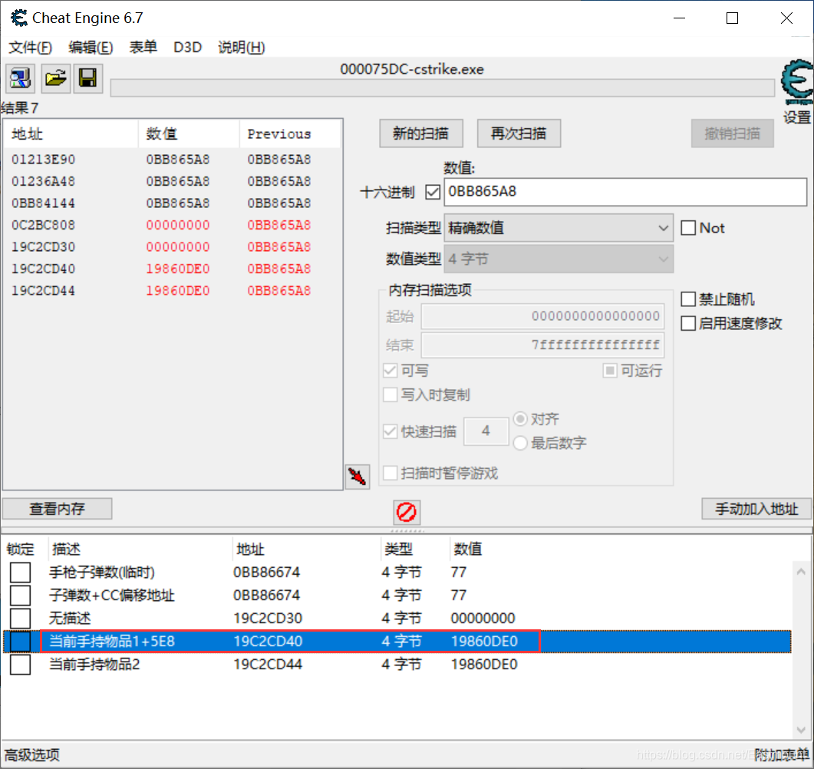Lock the 当前手持物品1+5E8 entry checkbox
The height and width of the screenshot is (769, 814).
coord(20,642)
